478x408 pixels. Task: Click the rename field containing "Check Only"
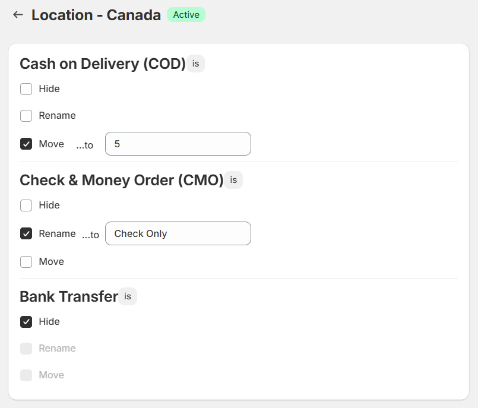[x=178, y=233]
